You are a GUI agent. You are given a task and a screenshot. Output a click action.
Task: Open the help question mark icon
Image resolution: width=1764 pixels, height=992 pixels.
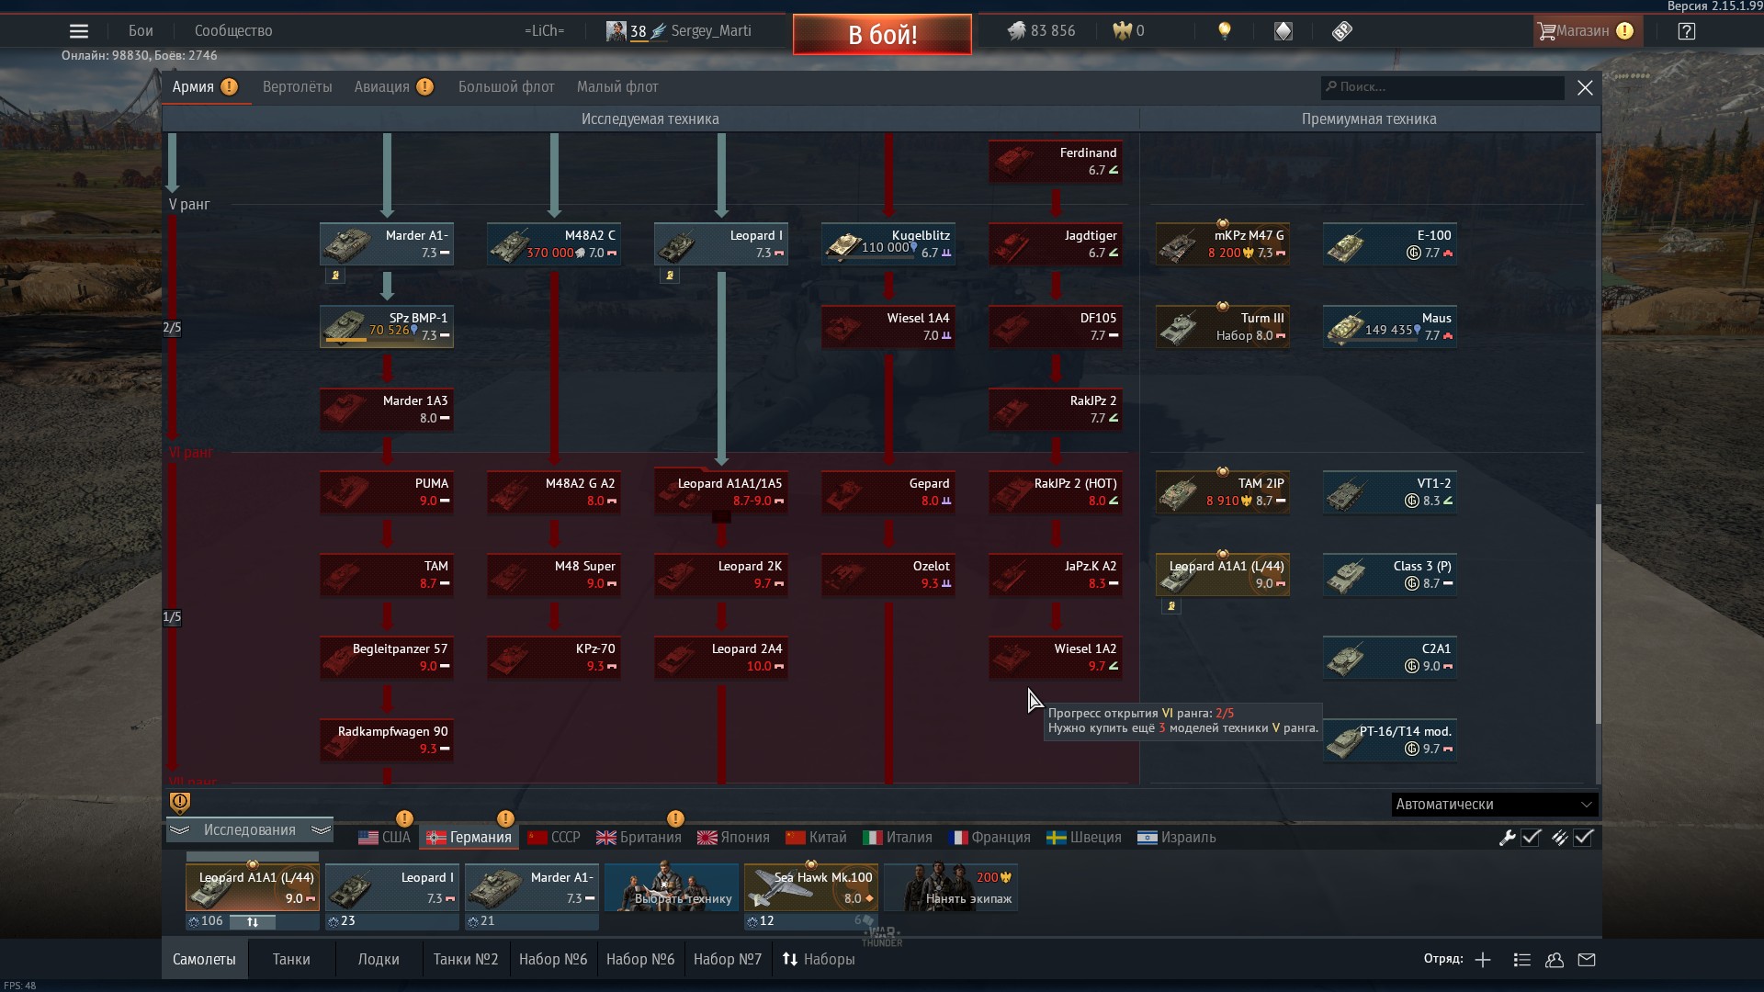tap(1686, 31)
